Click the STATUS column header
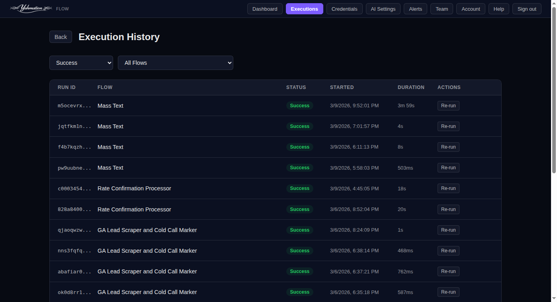The width and height of the screenshot is (557, 302). [296, 87]
